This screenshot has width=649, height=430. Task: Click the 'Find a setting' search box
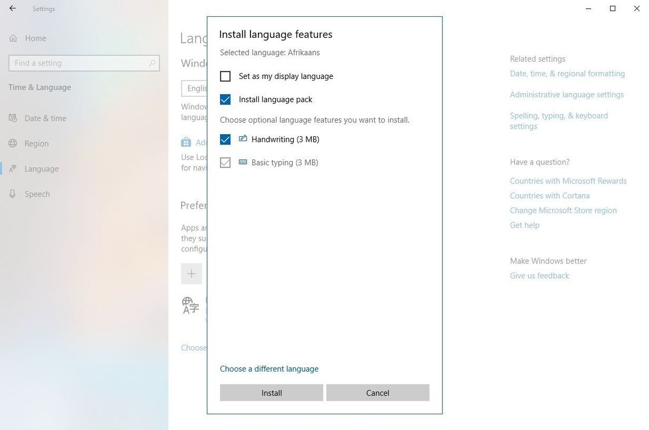point(84,63)
